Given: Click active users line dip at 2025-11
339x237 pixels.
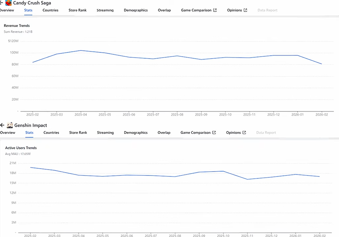Looking at the screenshot, I should (x=247, y=179).
